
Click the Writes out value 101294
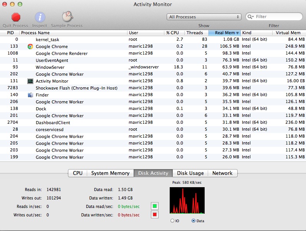(x=54, y=198)
